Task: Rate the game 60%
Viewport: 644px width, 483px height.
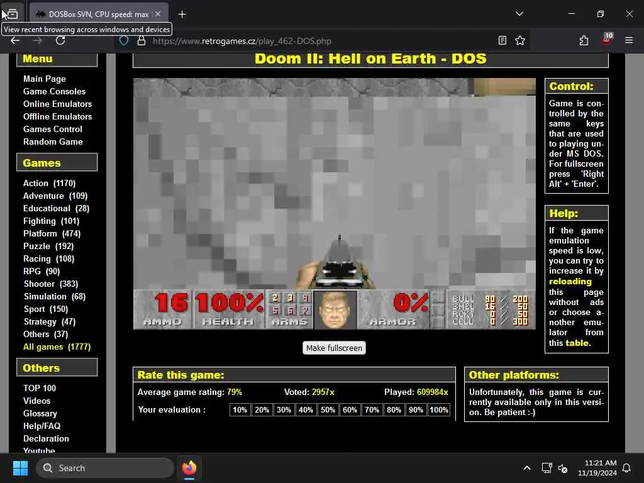Action: coord(350,409)
